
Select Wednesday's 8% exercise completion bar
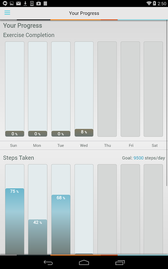tap(84, 89)
